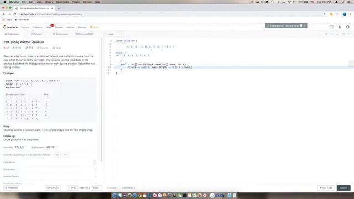Open a new Chrome tab
This screenshot has height=199, width=354.
coord(59,8)
